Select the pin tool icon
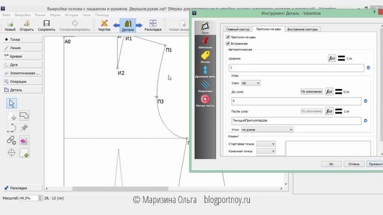 coord(24,128)
